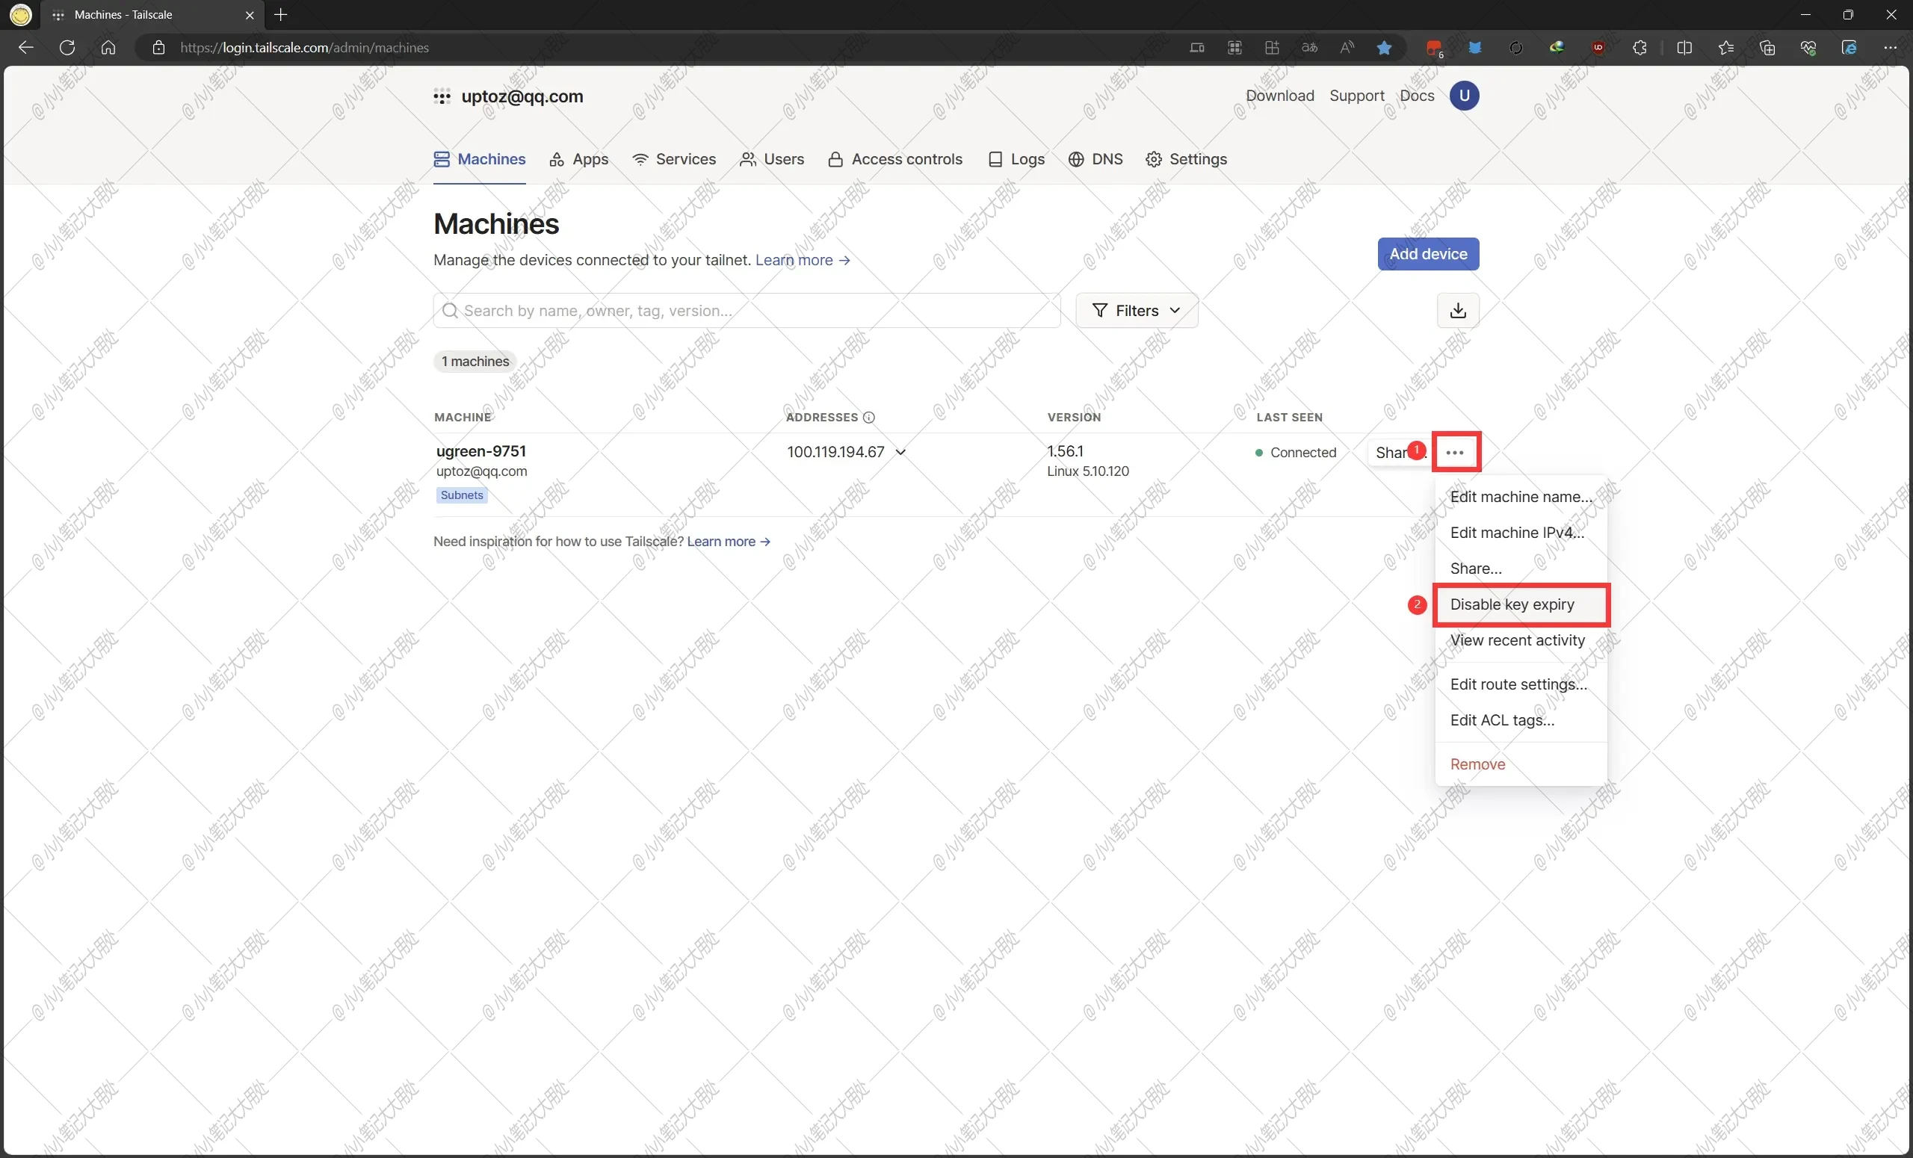Click the browser address bar URL
Screen dimensions: 1913x1158
click(x=304, y=47)
